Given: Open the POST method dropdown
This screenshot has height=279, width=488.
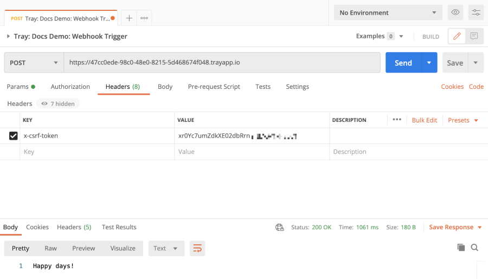Looking at the screenshot, I should [34, 63].
